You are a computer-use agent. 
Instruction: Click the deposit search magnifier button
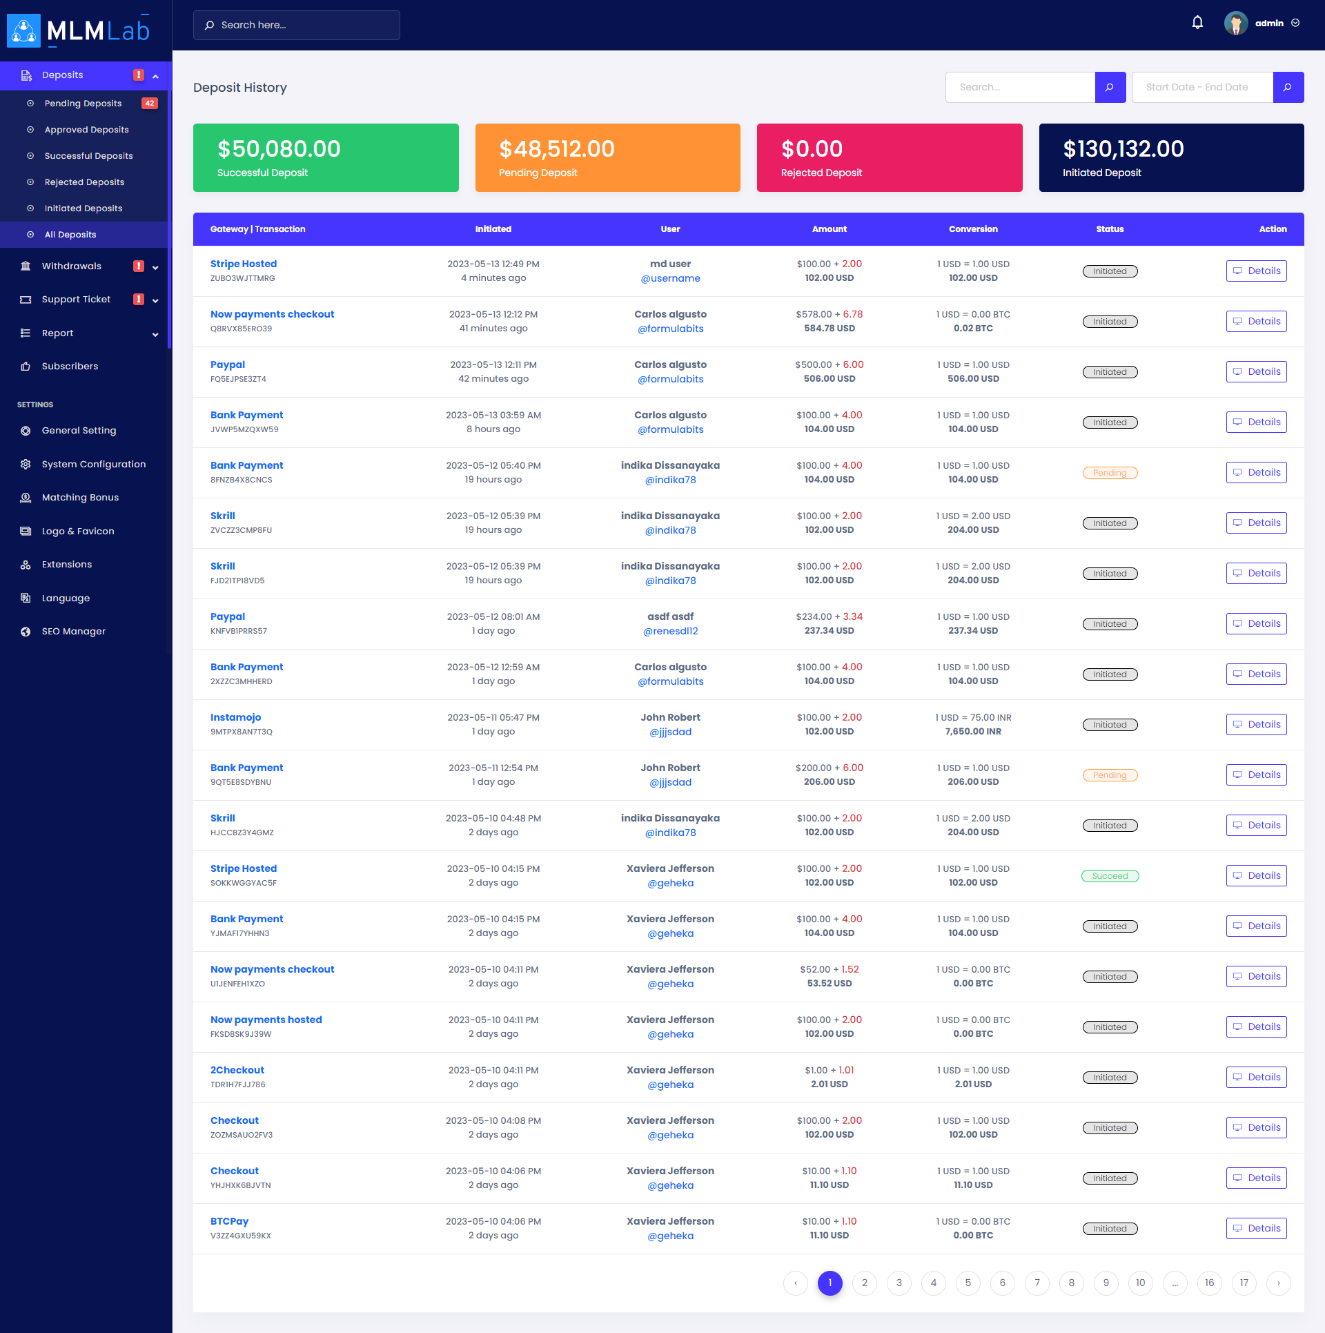1110,87
